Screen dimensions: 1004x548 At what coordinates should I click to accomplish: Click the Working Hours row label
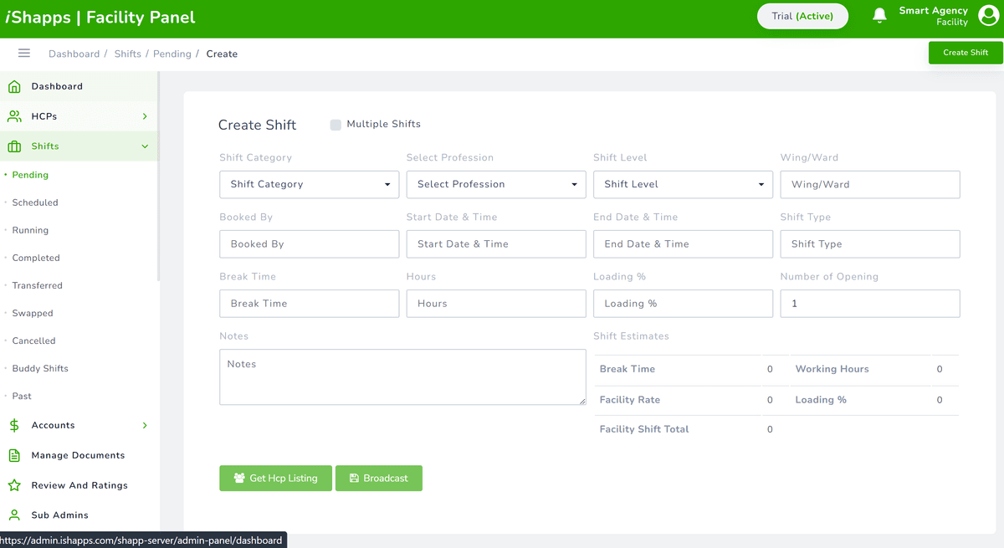pos(832,369)
